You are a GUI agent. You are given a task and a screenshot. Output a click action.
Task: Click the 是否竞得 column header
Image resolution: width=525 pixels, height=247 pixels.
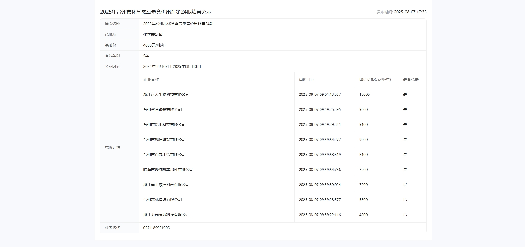pos(409,79)
